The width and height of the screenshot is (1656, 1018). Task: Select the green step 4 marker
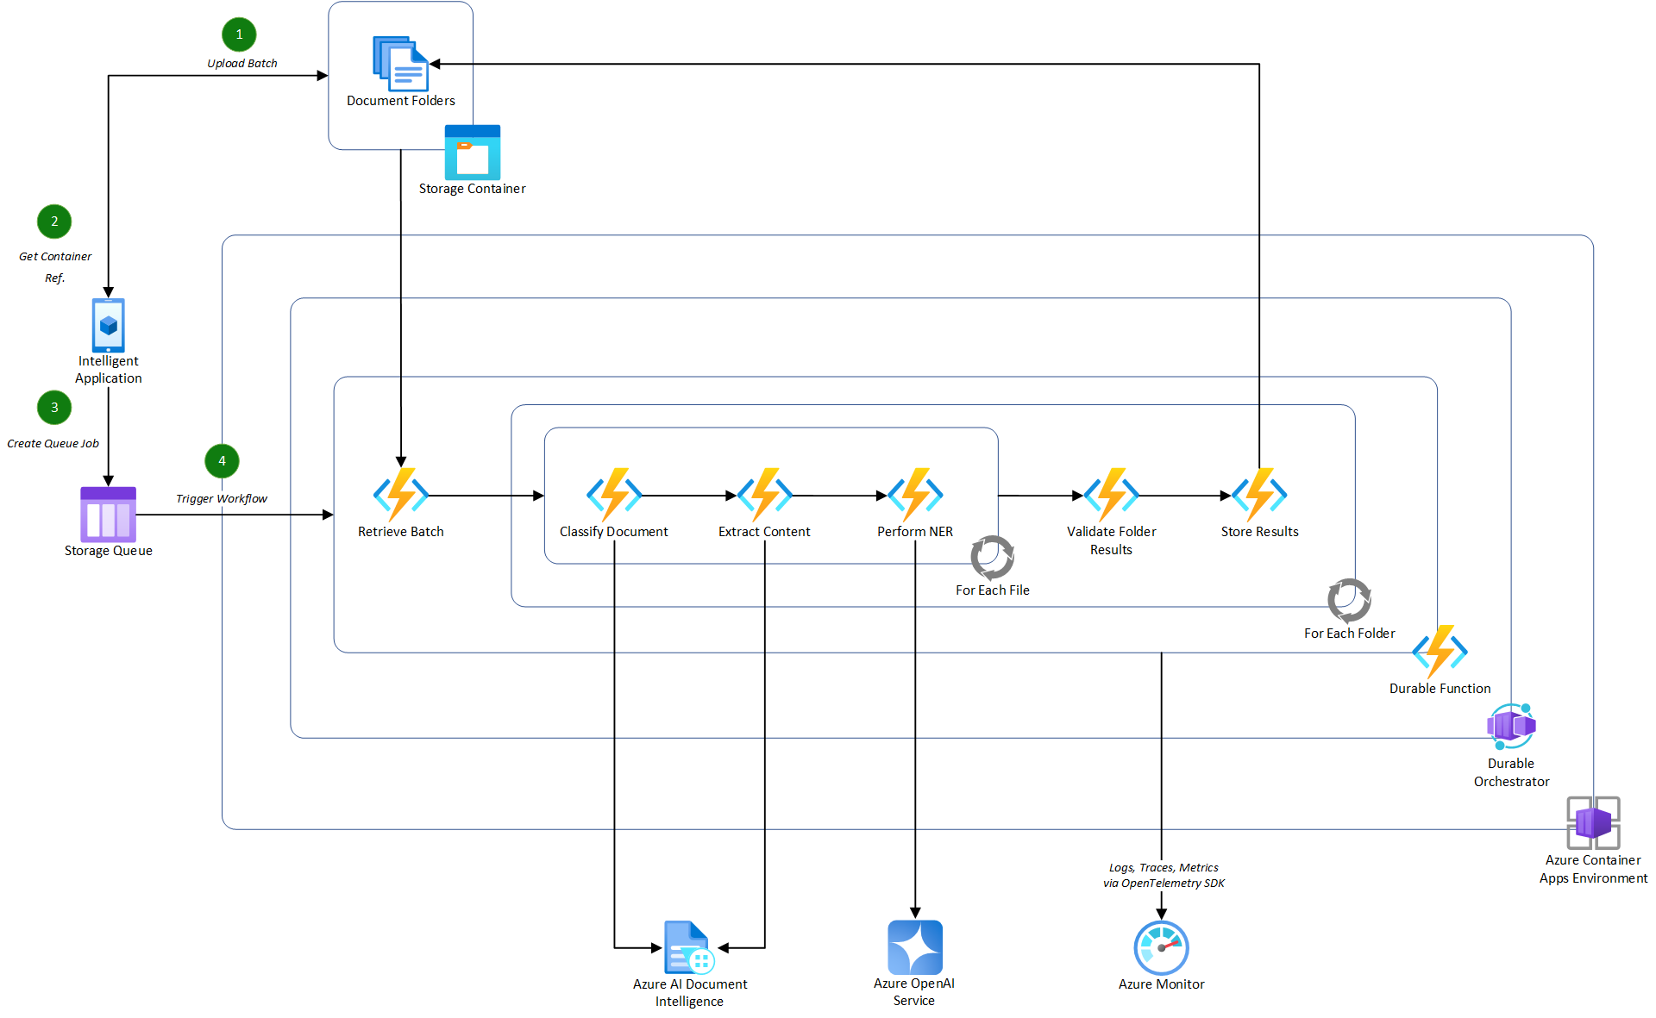coord(222,461)
